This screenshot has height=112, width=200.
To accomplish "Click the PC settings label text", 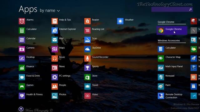I will pyautogui.click(x=65, y=76).
